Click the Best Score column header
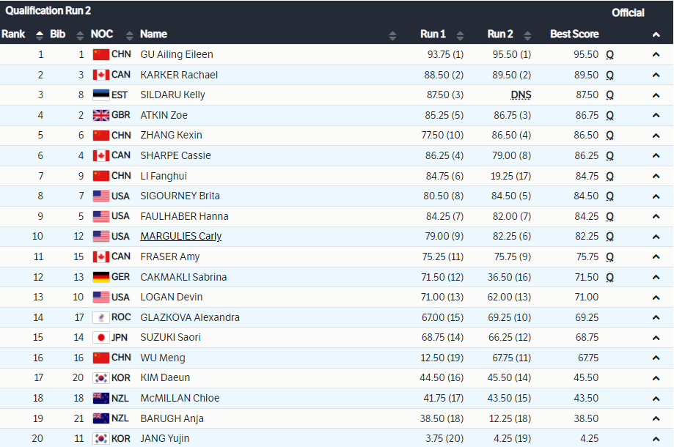 pyautogui.click(x=574, y=34)
